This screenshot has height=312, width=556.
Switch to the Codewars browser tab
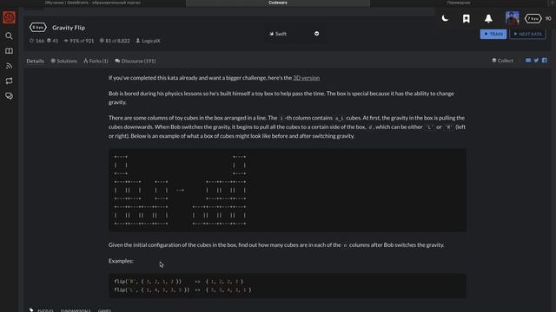278,3
